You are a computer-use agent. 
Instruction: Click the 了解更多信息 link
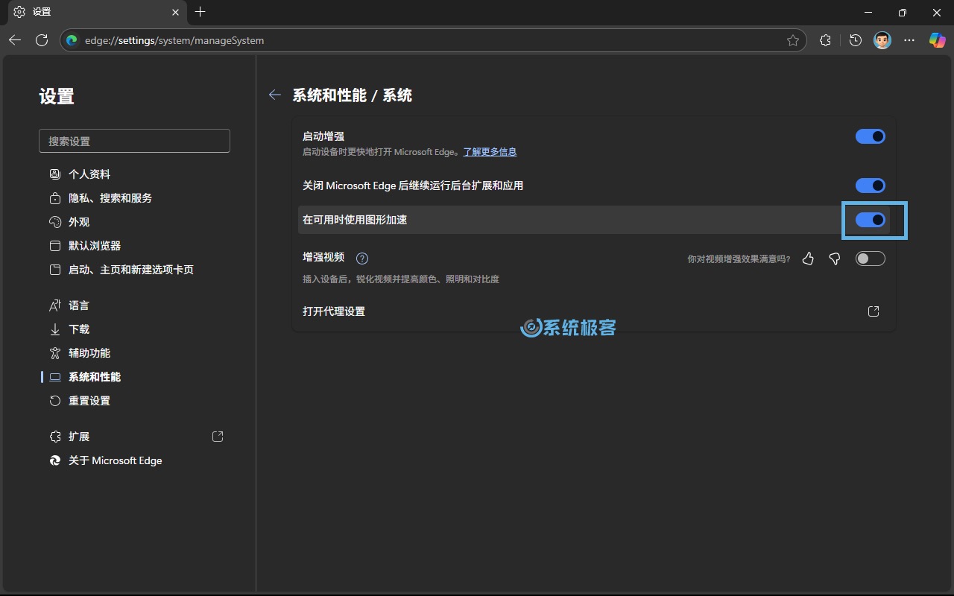[x=490, y=152]
